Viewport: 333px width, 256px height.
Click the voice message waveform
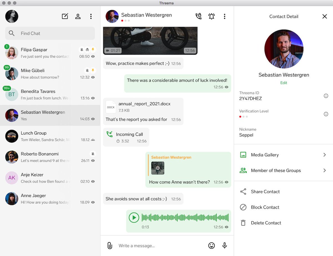tap(185, 218)
